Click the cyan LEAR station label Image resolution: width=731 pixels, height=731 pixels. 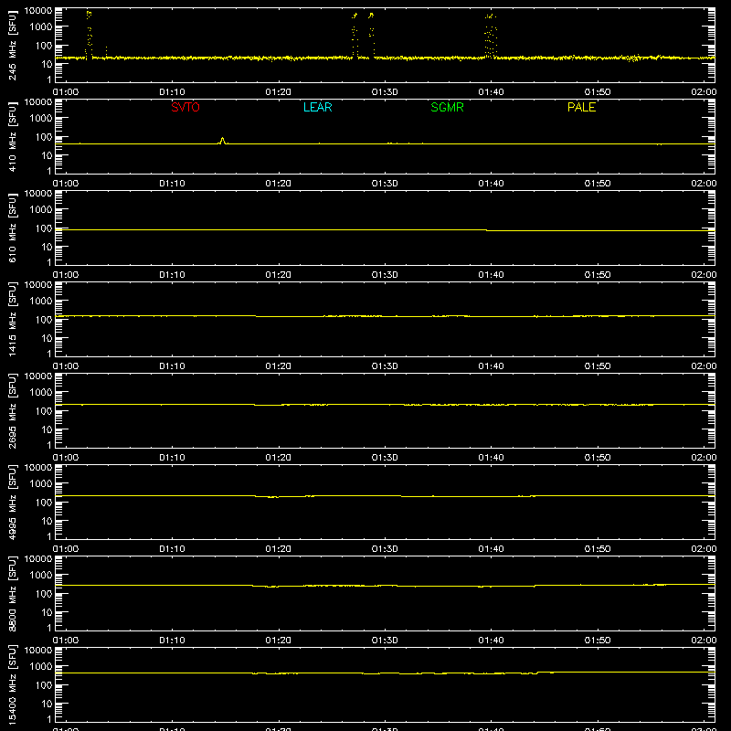[317, 107]
